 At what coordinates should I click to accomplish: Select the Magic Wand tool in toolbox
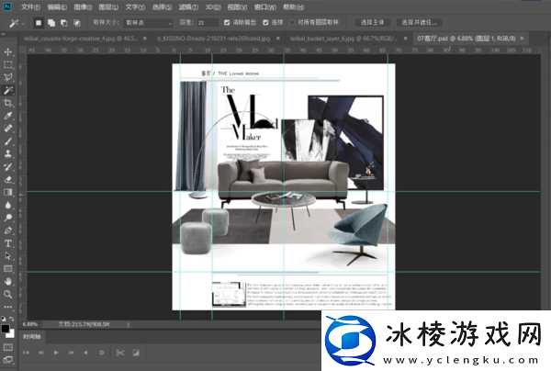click(7, 90)
